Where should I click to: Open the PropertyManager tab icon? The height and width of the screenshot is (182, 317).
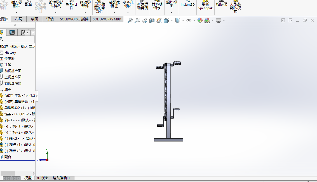pyautogui.click(x=12, y=32)
